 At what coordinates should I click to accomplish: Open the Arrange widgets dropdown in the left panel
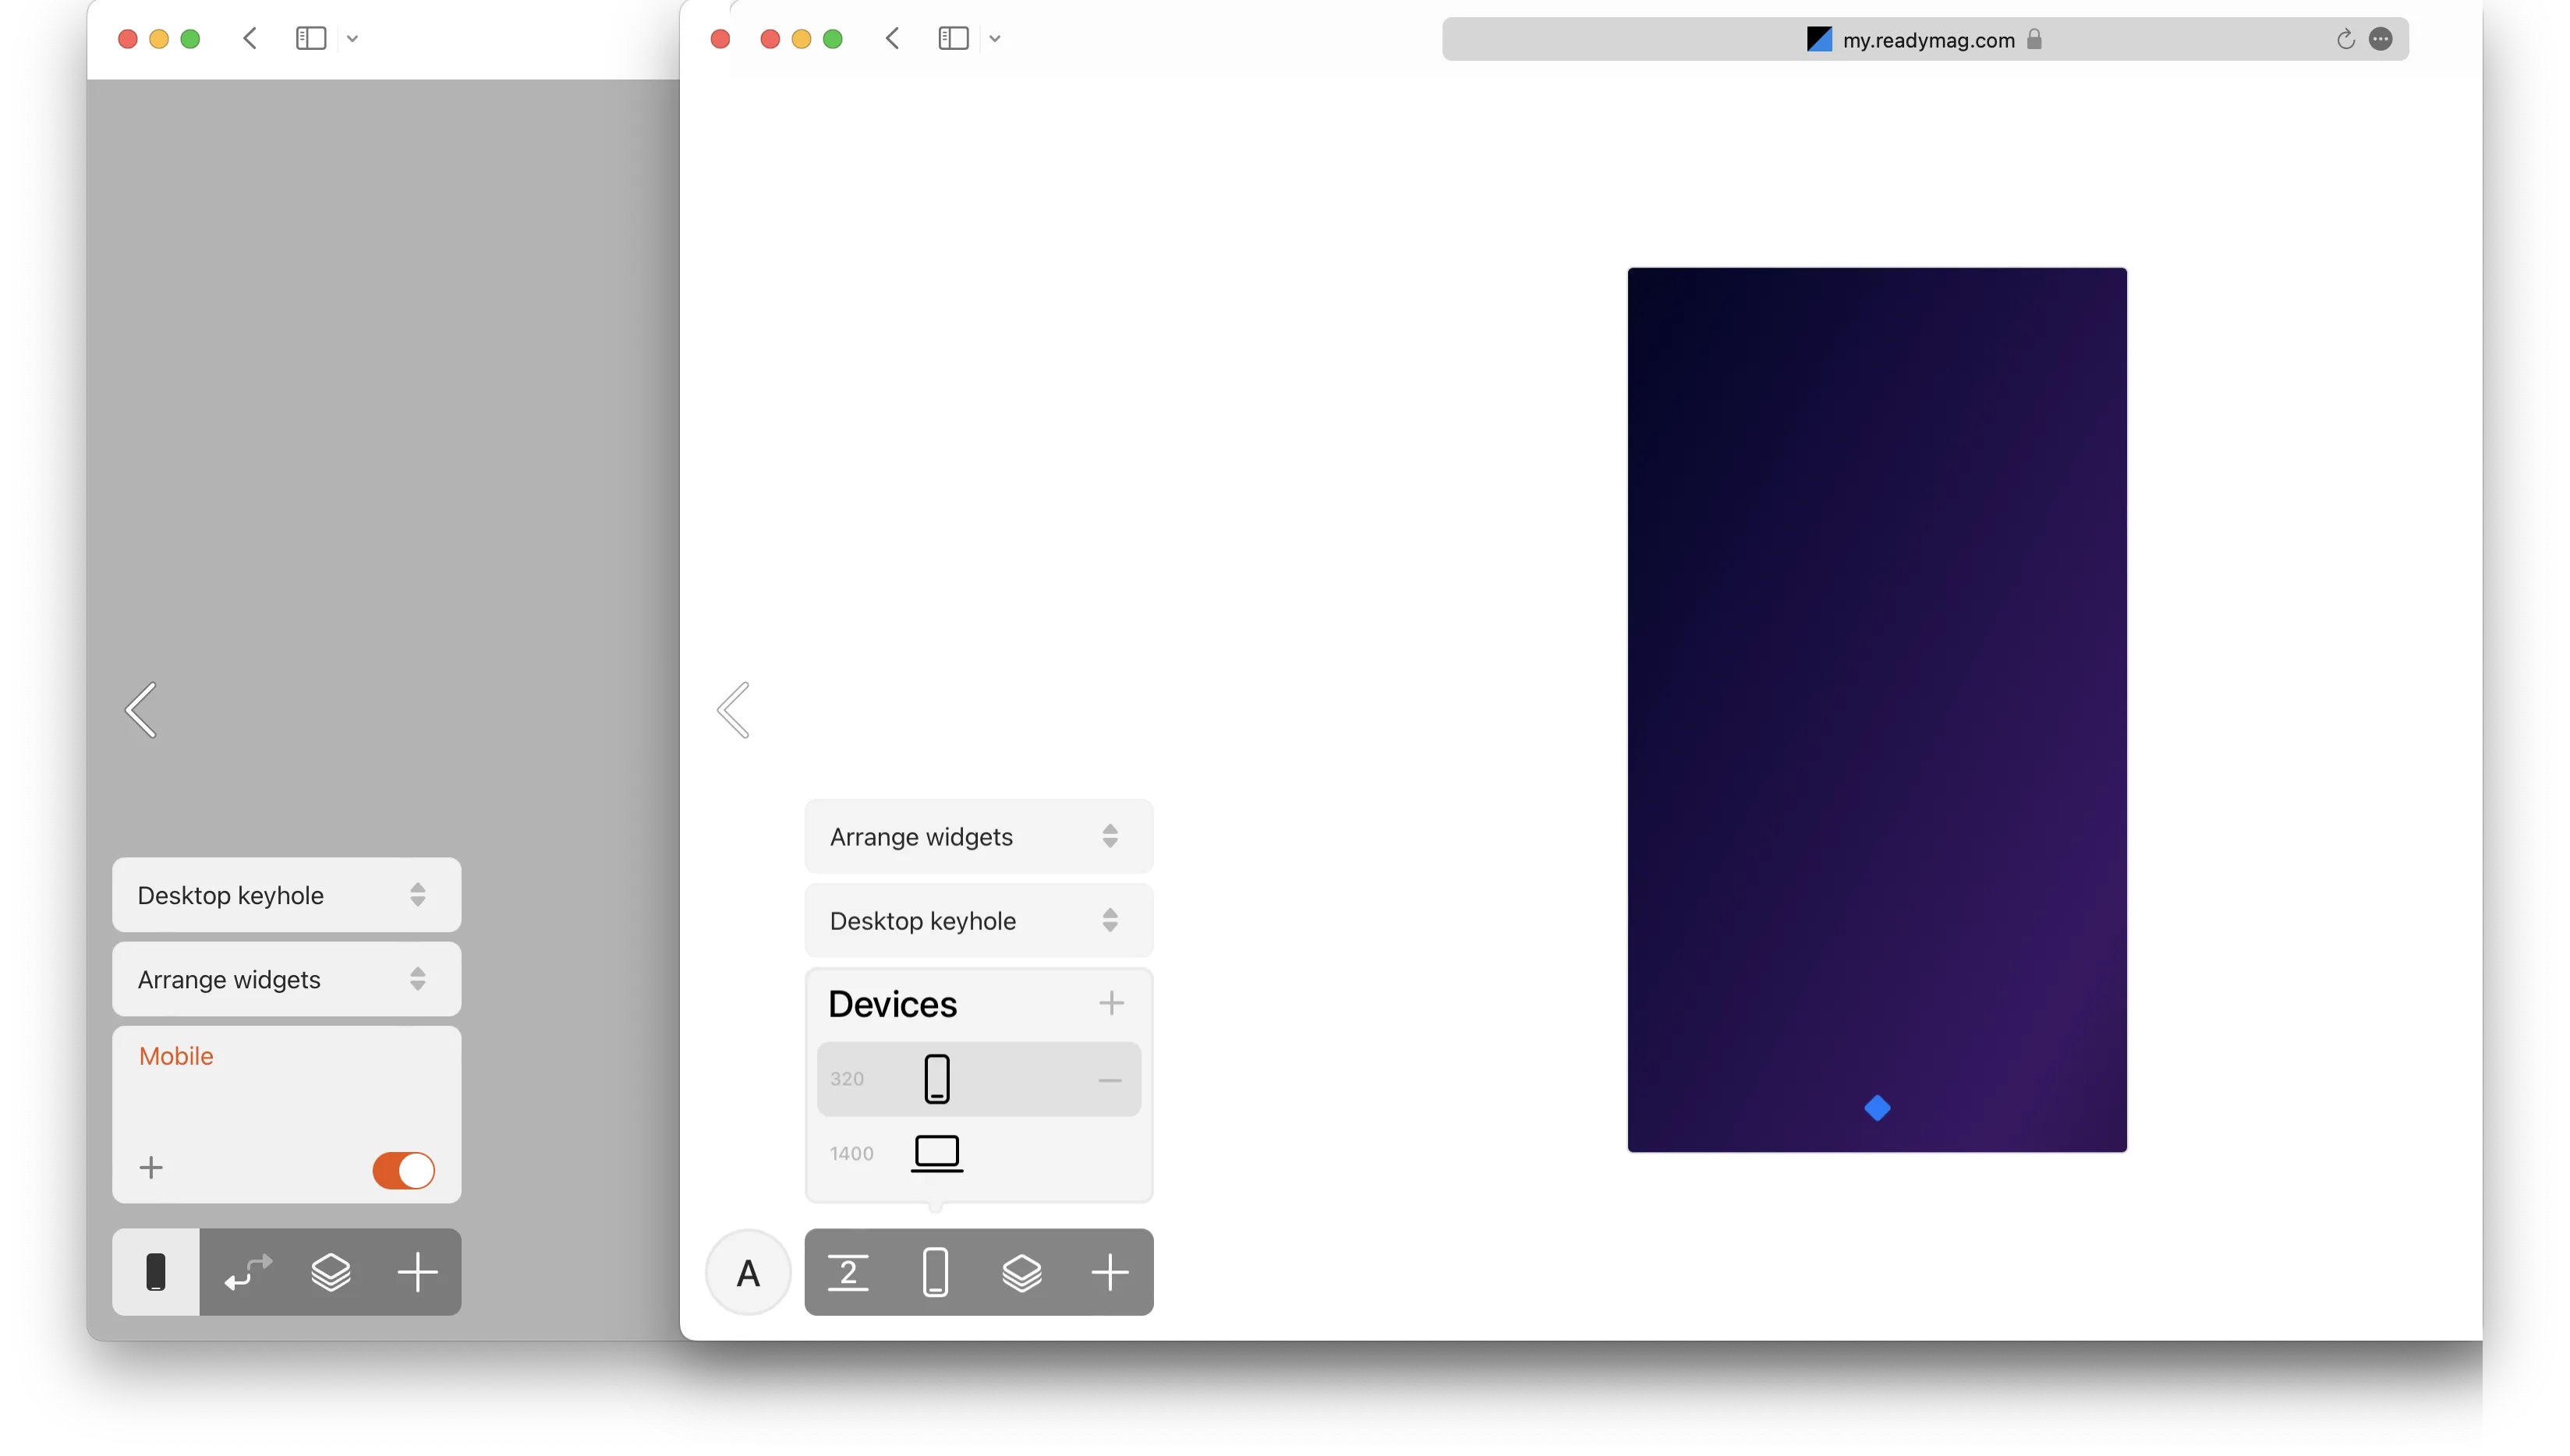point(286,979)
